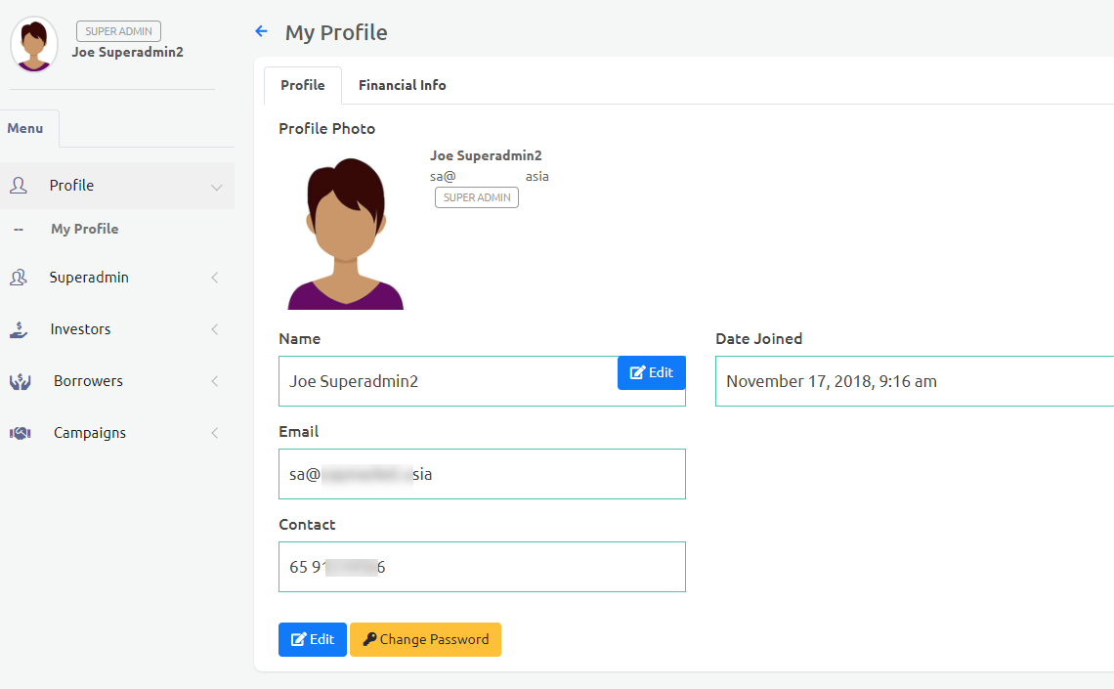The height and width of the screenshot is (689, 1114).
Task: Click the SUPER ADMIN badge in sidebar header
Action: tap(118, 31)
